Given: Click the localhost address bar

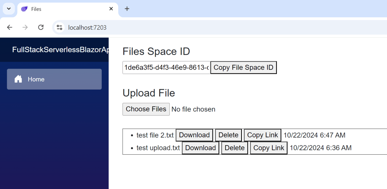Looking at the screenshot, I should [x=87, y=27].
